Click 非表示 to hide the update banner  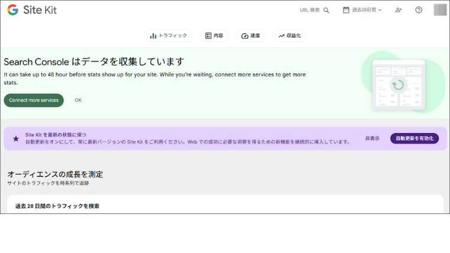tap(372, 138)
